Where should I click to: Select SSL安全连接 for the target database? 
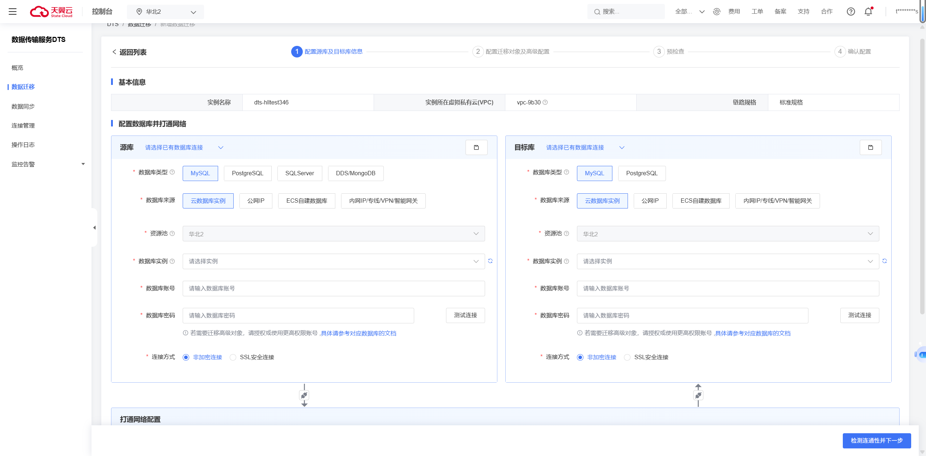coord(628,357)
